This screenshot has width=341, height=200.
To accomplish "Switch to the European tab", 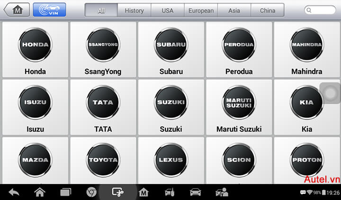I will click(x=201, y=10).
